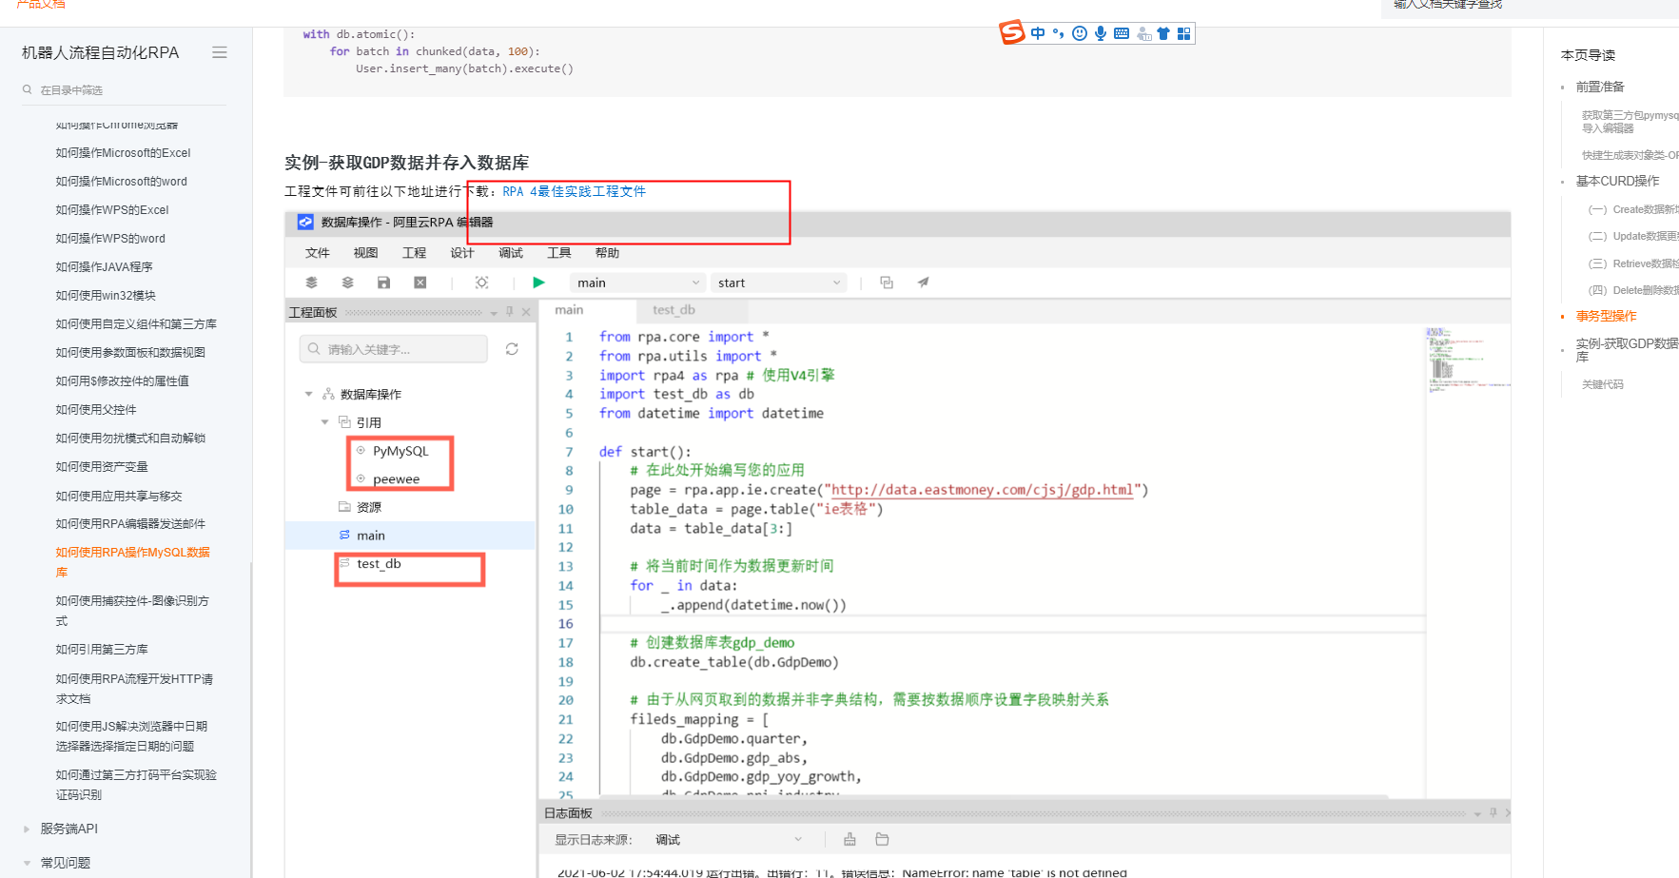Pin the 工程面板 panel
1679x878 pixels.
510,312
